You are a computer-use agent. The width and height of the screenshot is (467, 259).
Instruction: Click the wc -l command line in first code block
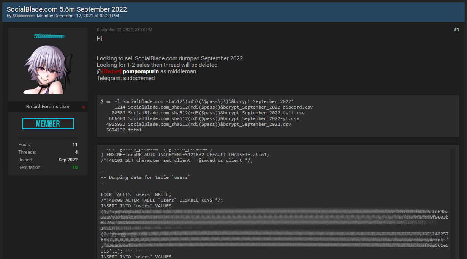(197, 101)
